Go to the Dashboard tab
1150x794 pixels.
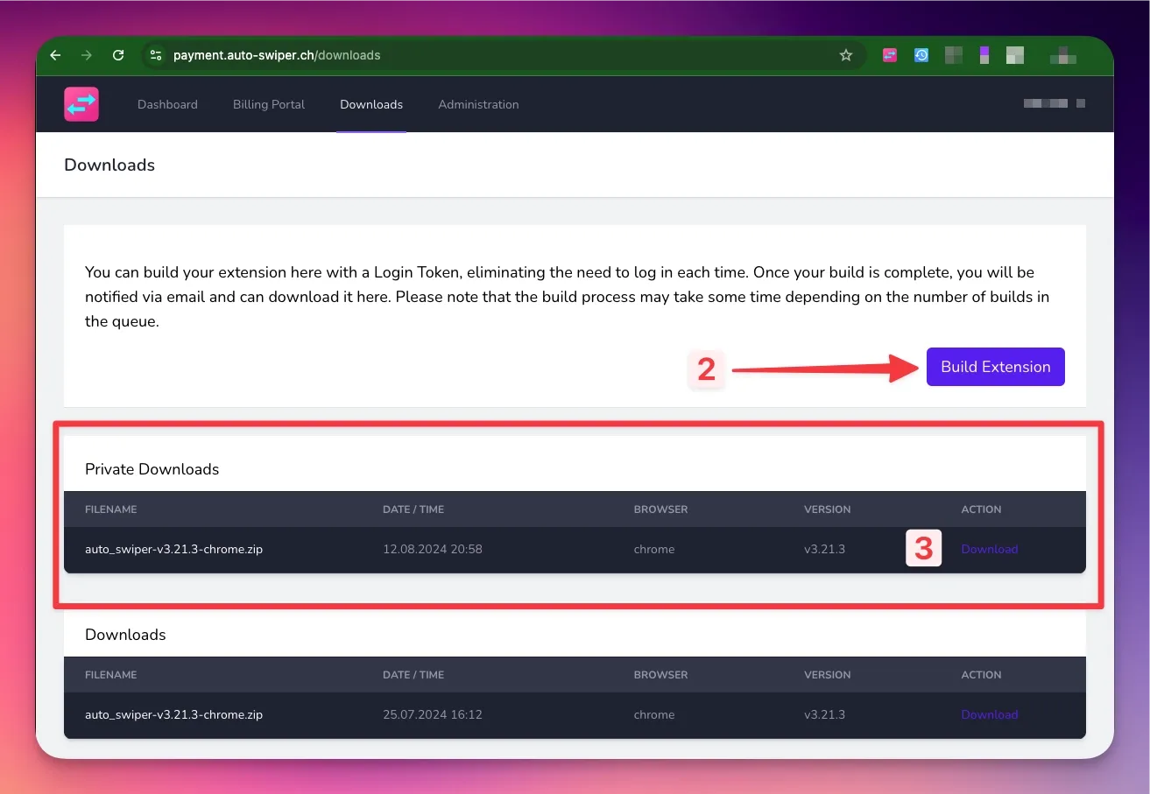point(167,104)
